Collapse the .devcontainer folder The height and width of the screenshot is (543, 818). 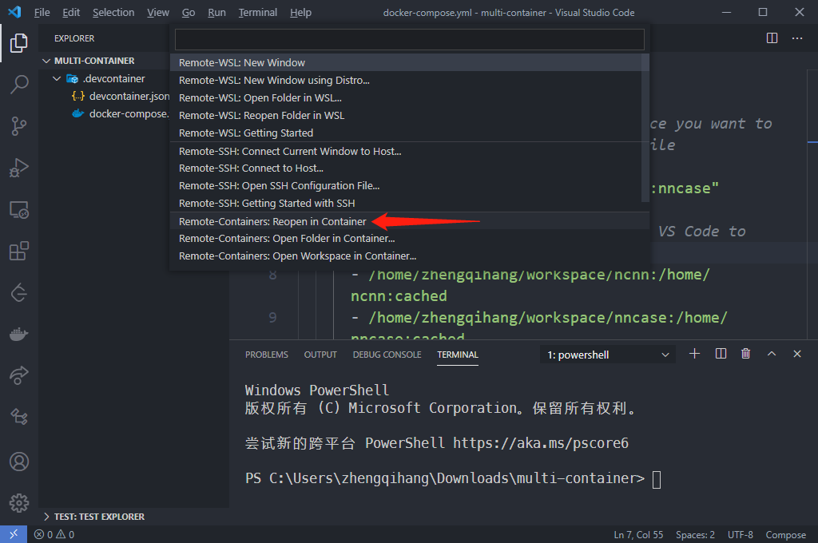click(x=57, y=78)
